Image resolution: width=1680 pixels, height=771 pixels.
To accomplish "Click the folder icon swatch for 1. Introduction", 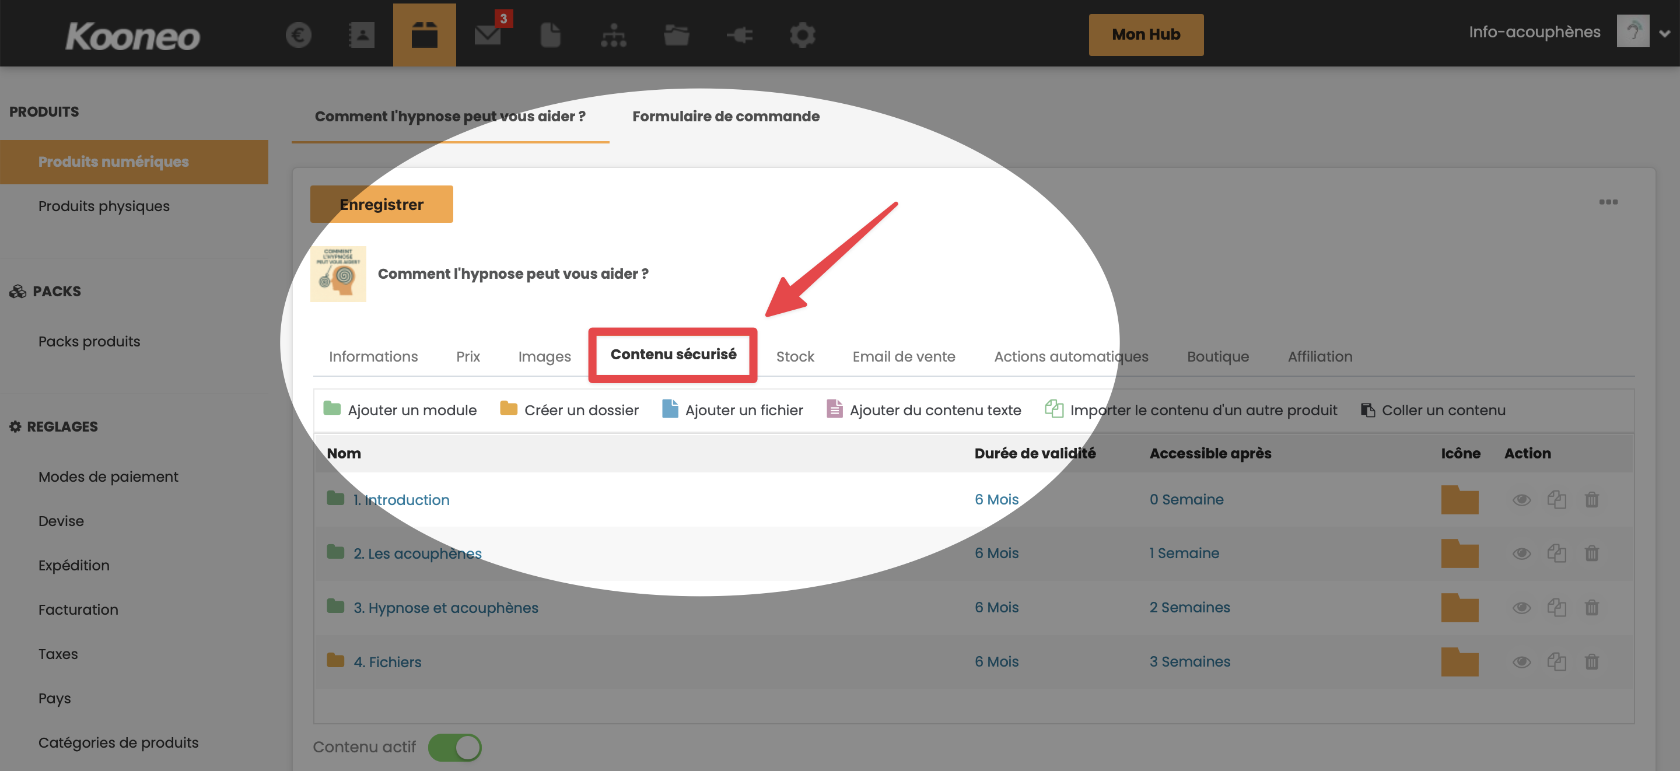I will pos(1459,500).
